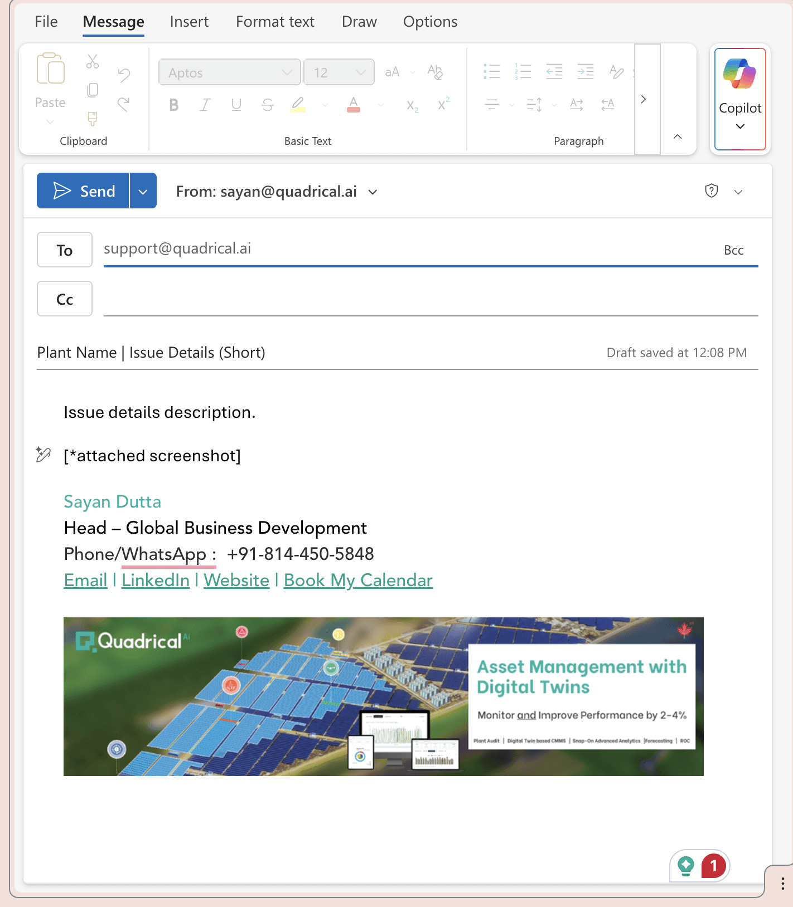Open the File tab

click(46, 22)
